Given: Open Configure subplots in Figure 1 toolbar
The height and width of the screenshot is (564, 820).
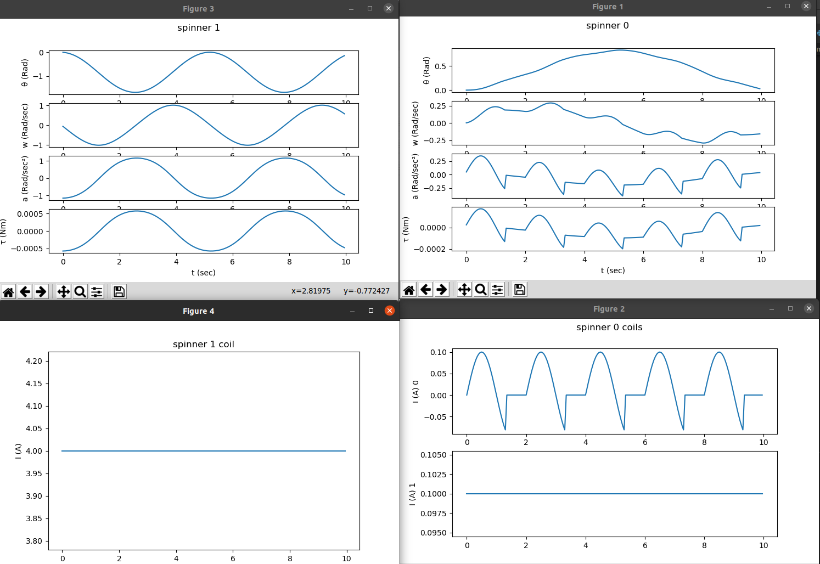Looking at the screenshot, I should [x=497, y=289].
